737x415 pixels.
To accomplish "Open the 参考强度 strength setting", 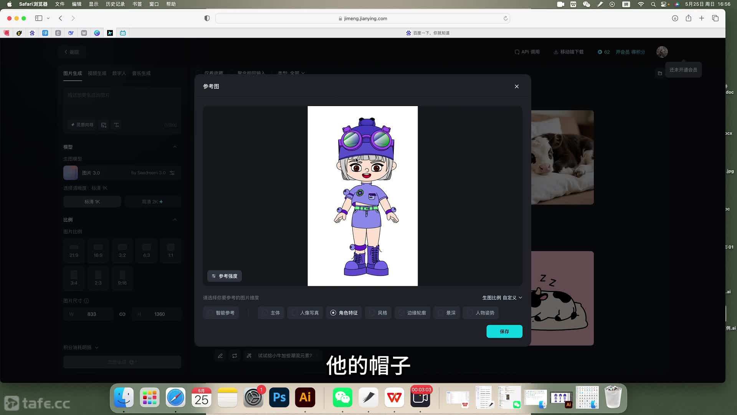I will click(225, 276).
